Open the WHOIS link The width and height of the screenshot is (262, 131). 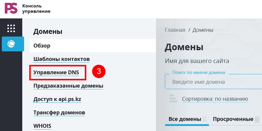[42, 126]
